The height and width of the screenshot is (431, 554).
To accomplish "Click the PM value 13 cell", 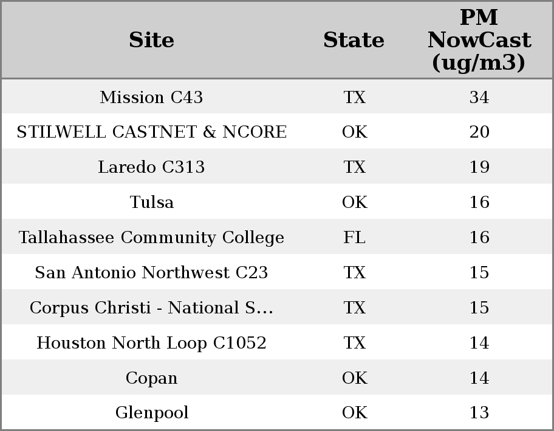I will (x=479, y=413).
